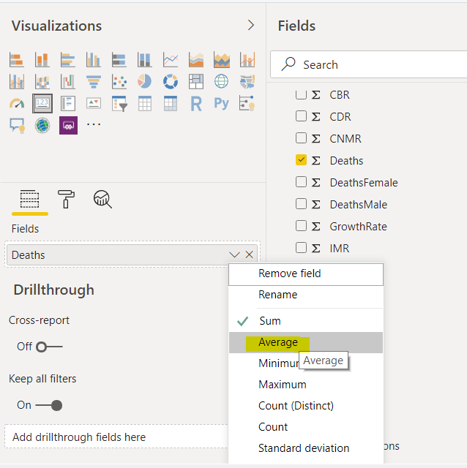Viewport: 467px width, 468px height.
Task: Insert an R script visual
Action: (x=195, y=104)
